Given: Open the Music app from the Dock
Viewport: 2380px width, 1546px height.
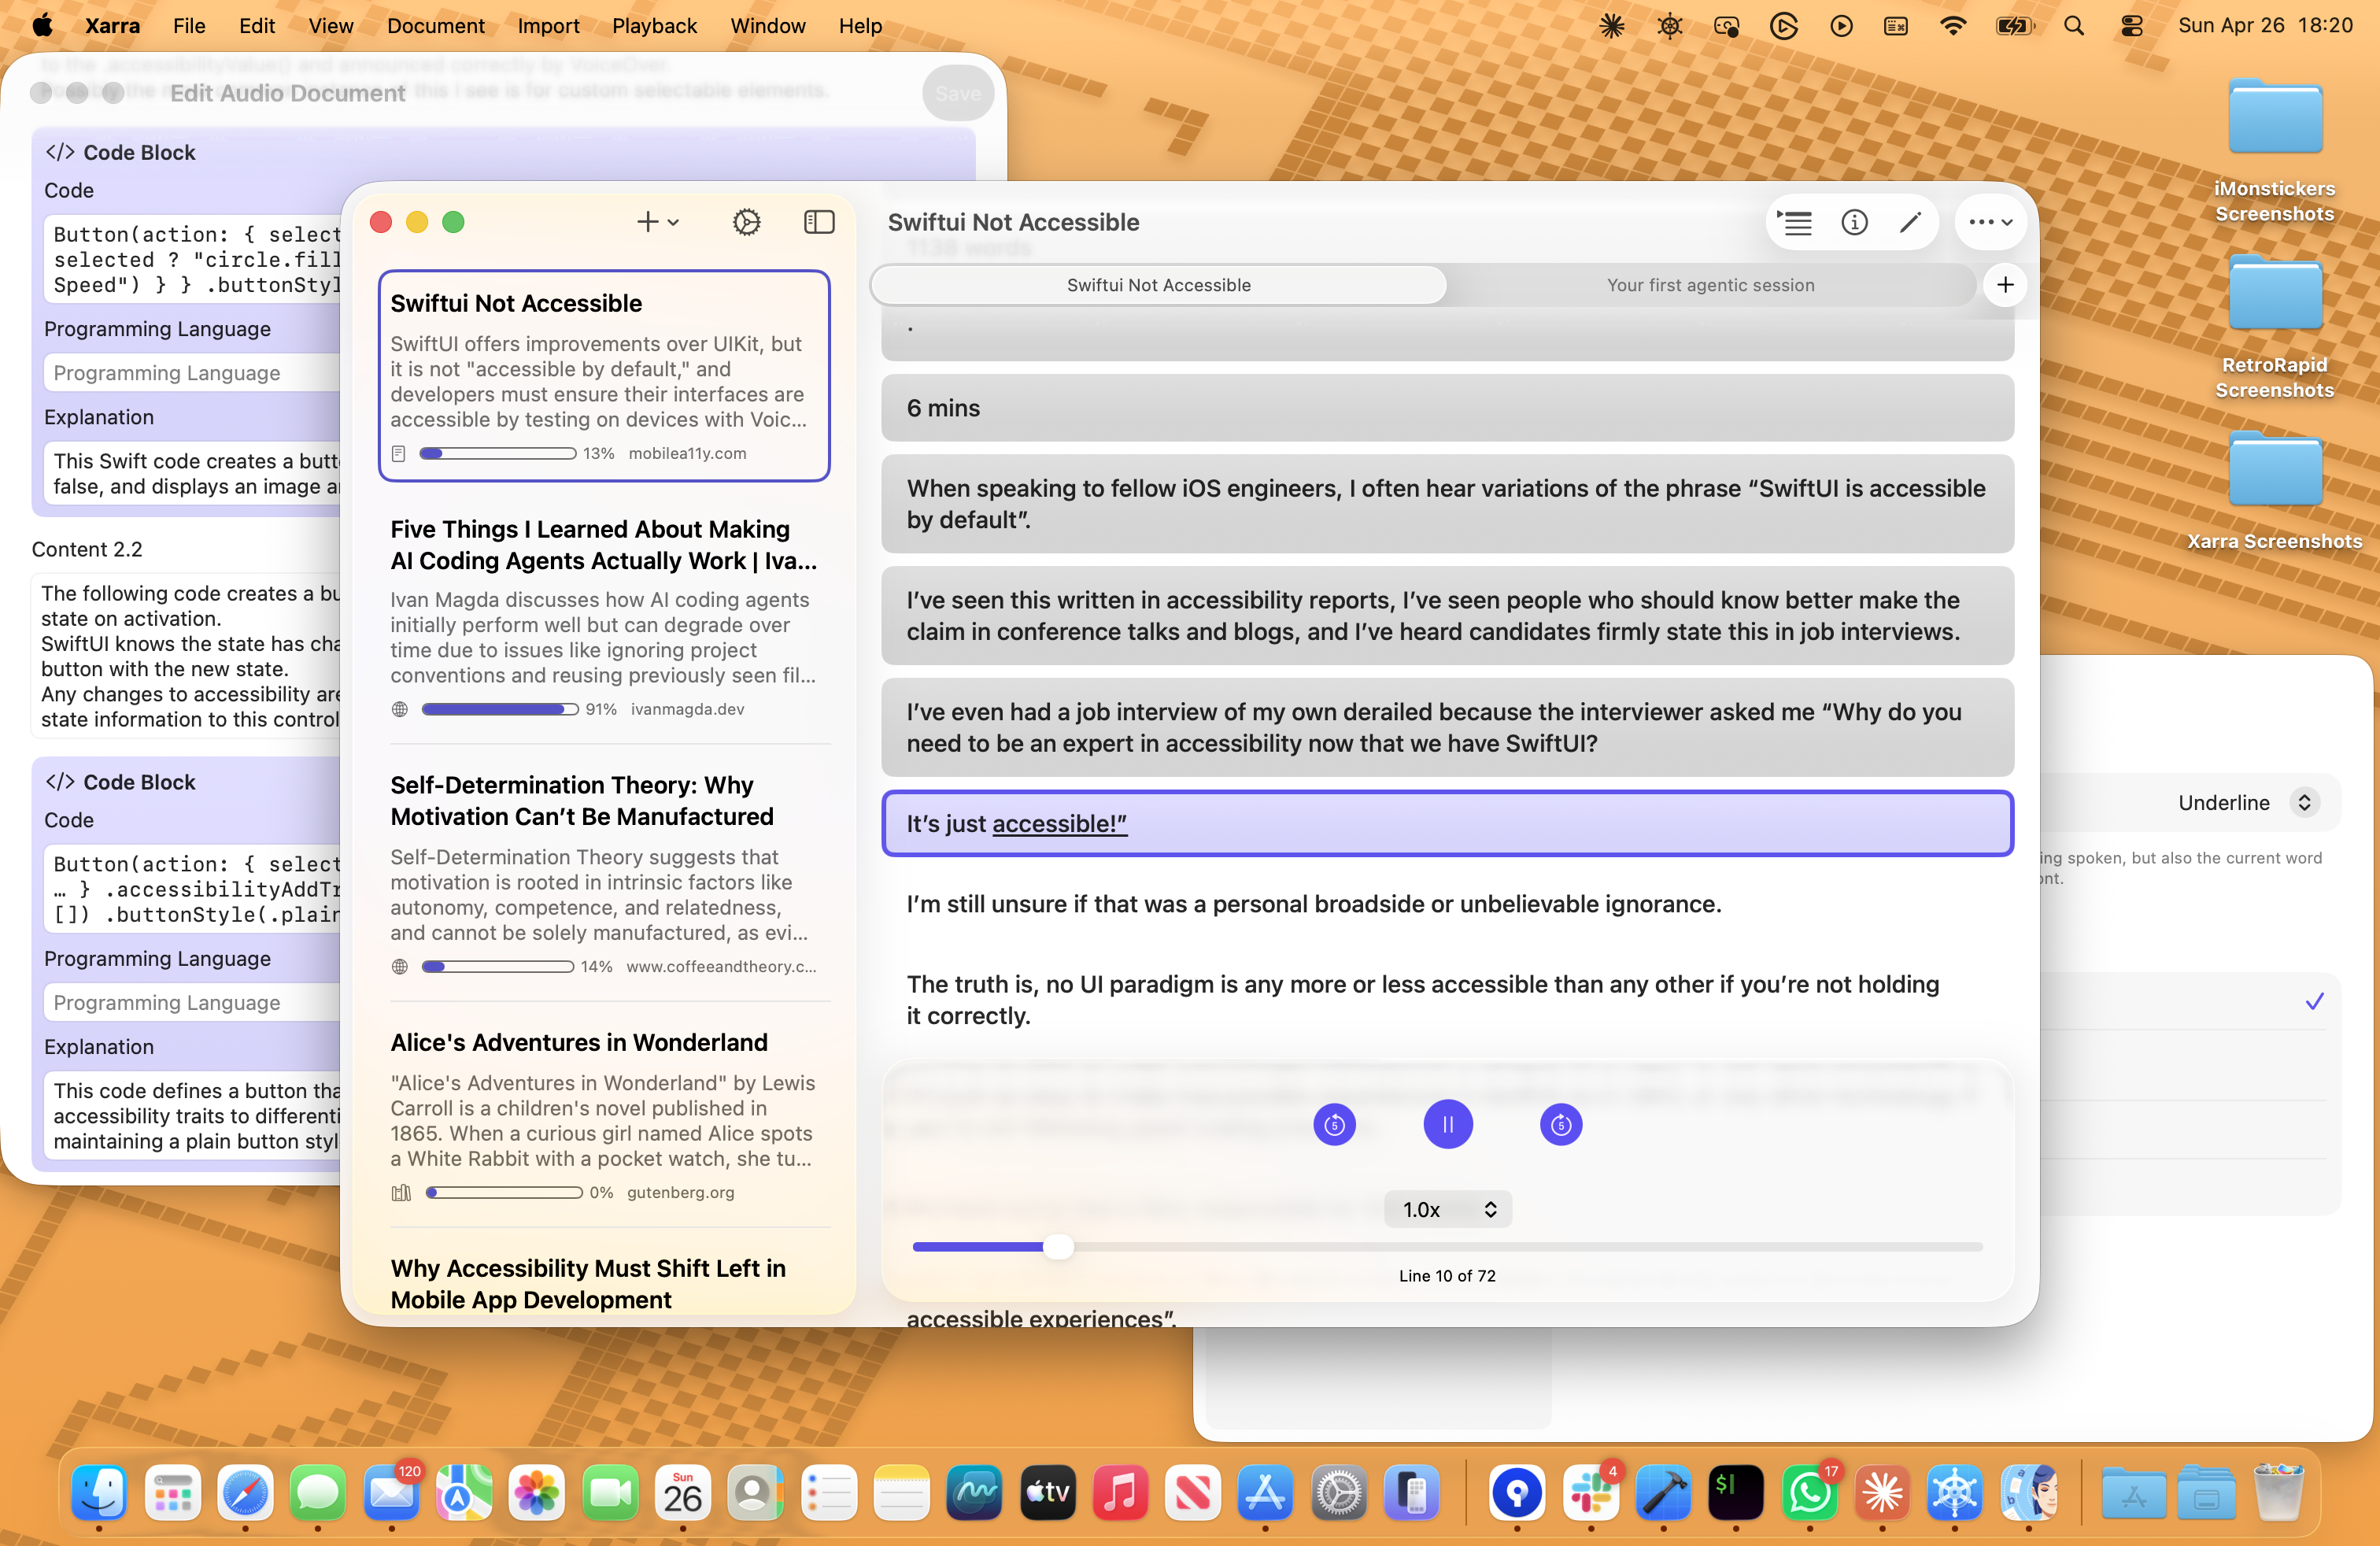Looking at the screenshot, I should point(1120,1493).
